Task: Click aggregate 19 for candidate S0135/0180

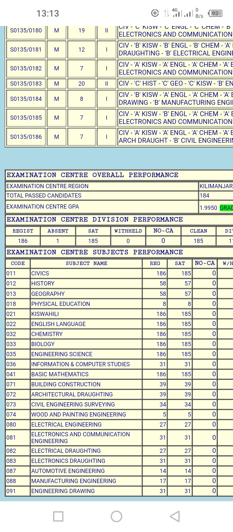Action: point(82,30)
